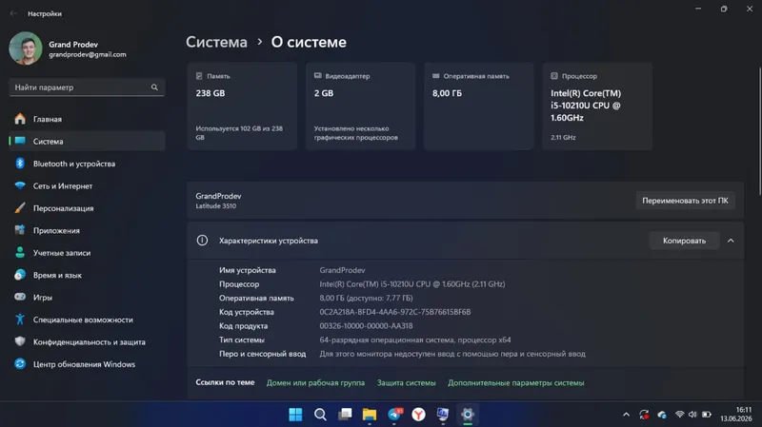This screenshot has width=762, height=427.
Task: Click the Конфиденциальность и защита shield icon
Action: tap(20, 341)
